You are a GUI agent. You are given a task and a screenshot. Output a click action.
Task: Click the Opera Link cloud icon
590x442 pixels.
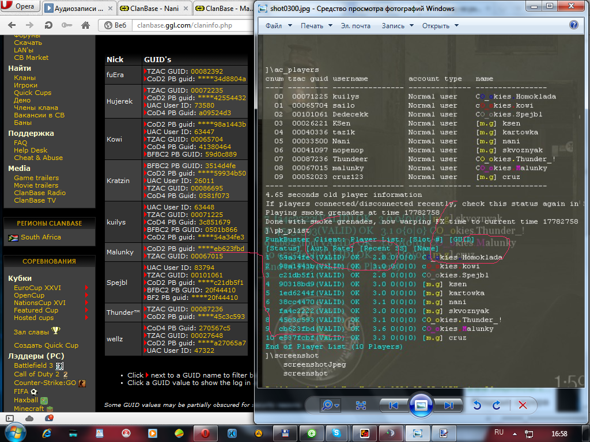tap(29, 418)
